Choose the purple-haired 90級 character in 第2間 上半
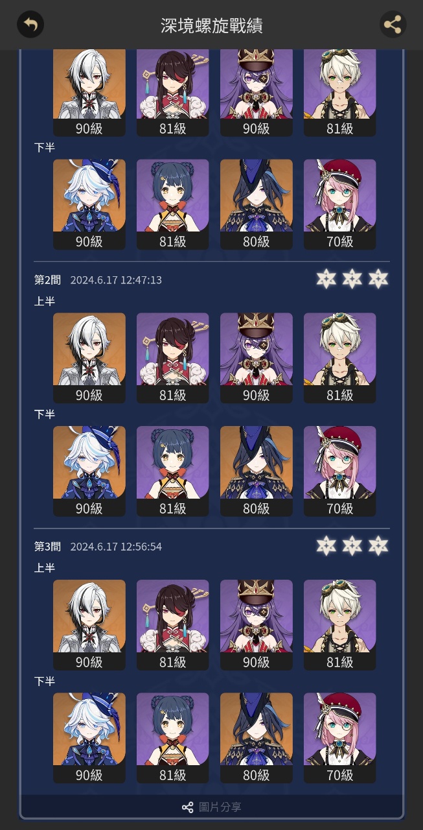This screenshot has width=423, height=830. 257,358
